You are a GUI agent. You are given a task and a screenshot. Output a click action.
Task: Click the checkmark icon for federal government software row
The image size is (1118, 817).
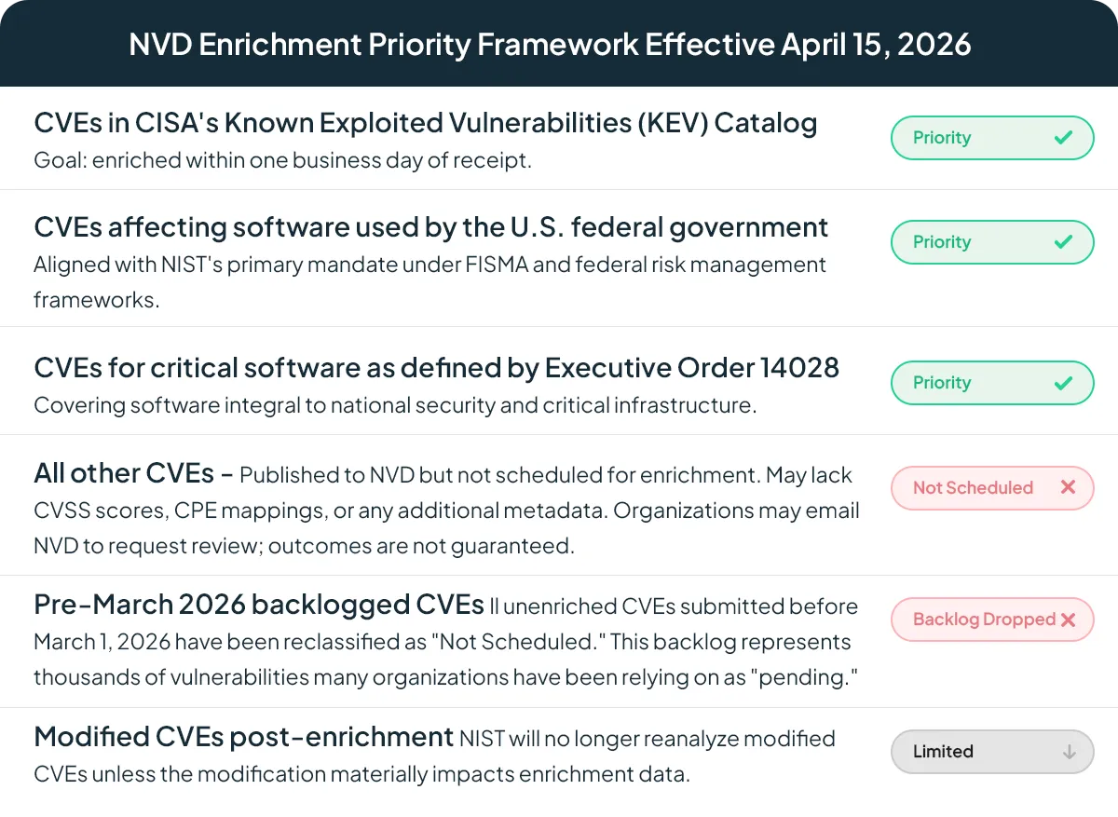(x=1063, y=242)
